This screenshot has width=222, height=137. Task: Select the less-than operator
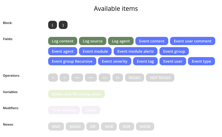pos(64,78)
